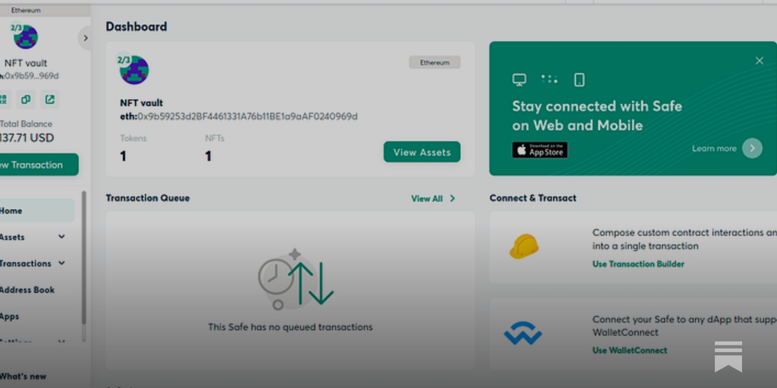Click the Learn more link

click(x=714, y=148)
